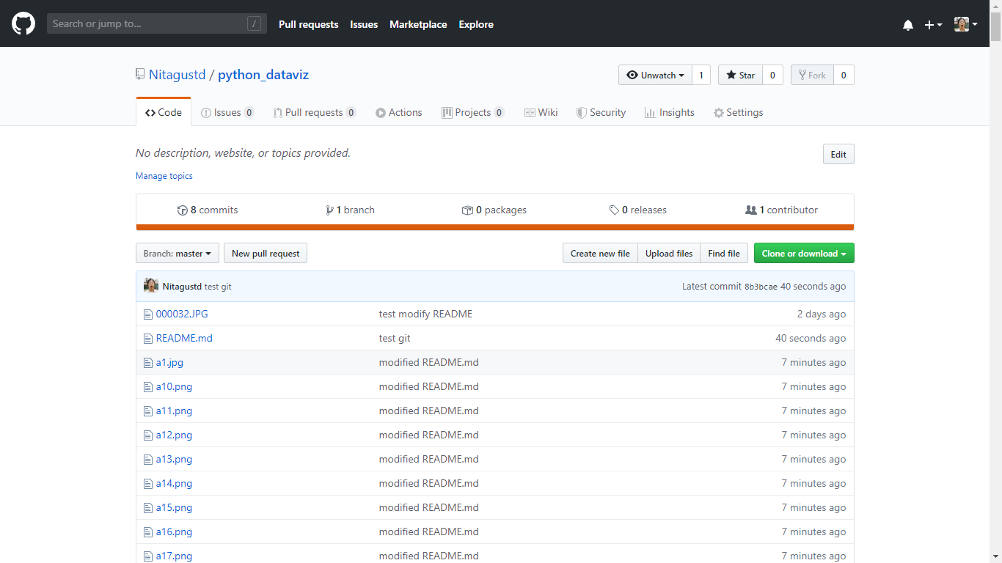Expand Clone or download dropdown
Screen dimensions: 1002x563
(x=804, y=253)
